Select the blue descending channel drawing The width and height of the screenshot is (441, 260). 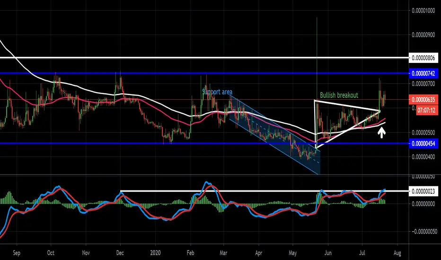(274, 135)
